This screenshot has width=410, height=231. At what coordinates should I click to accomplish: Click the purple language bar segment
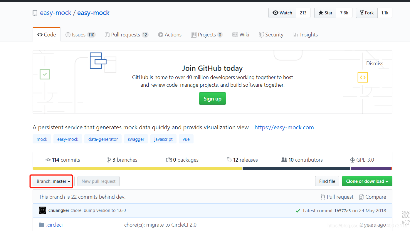371,168
